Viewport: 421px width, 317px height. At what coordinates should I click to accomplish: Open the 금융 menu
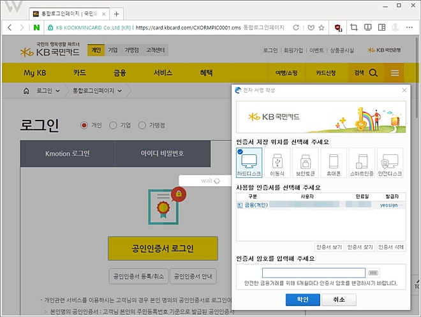pyautogui.click(x=120, y=73)
